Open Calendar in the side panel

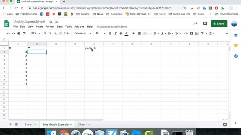pos(236,35)
